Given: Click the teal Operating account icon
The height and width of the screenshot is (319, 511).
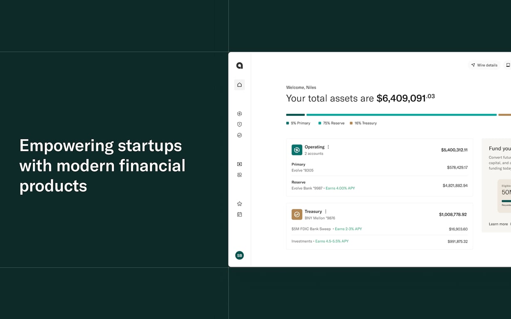Looking at the screenshot, I should pos(297,150).
